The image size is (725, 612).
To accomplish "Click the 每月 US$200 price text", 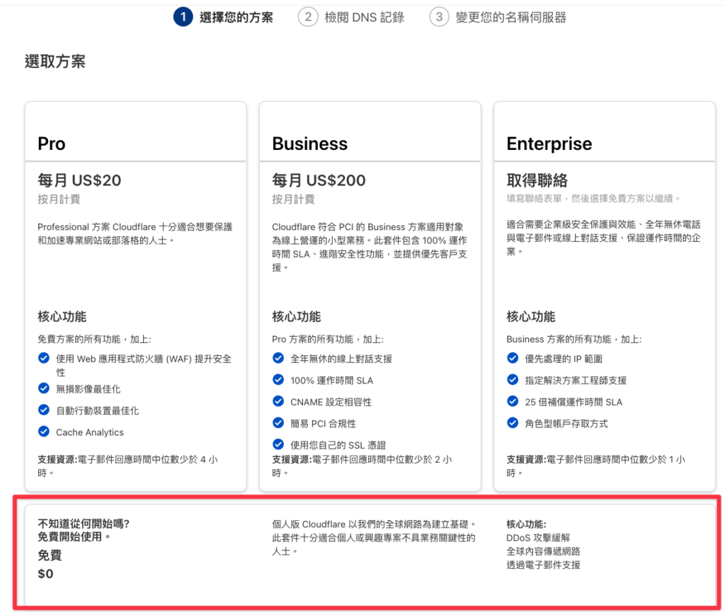I will tap(319, 180).
